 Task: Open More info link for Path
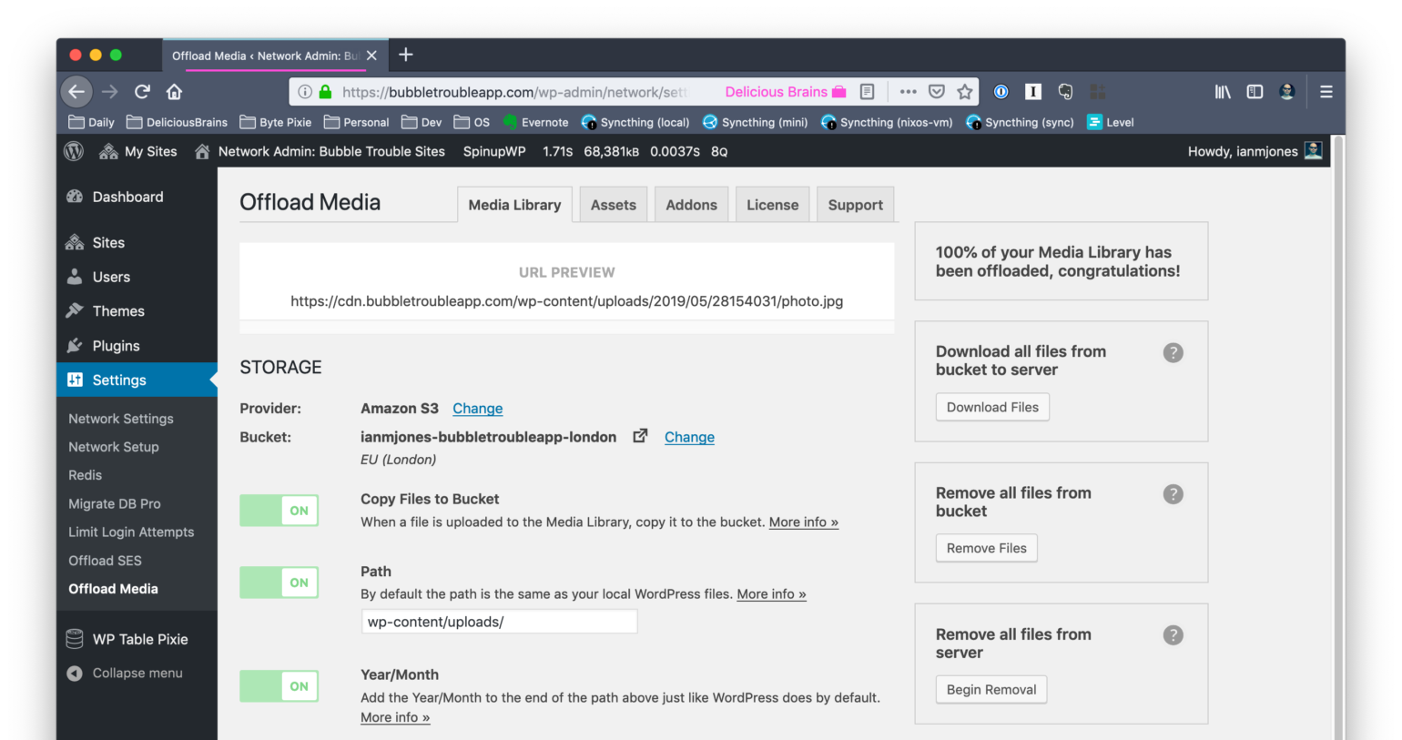pos(771,593)
